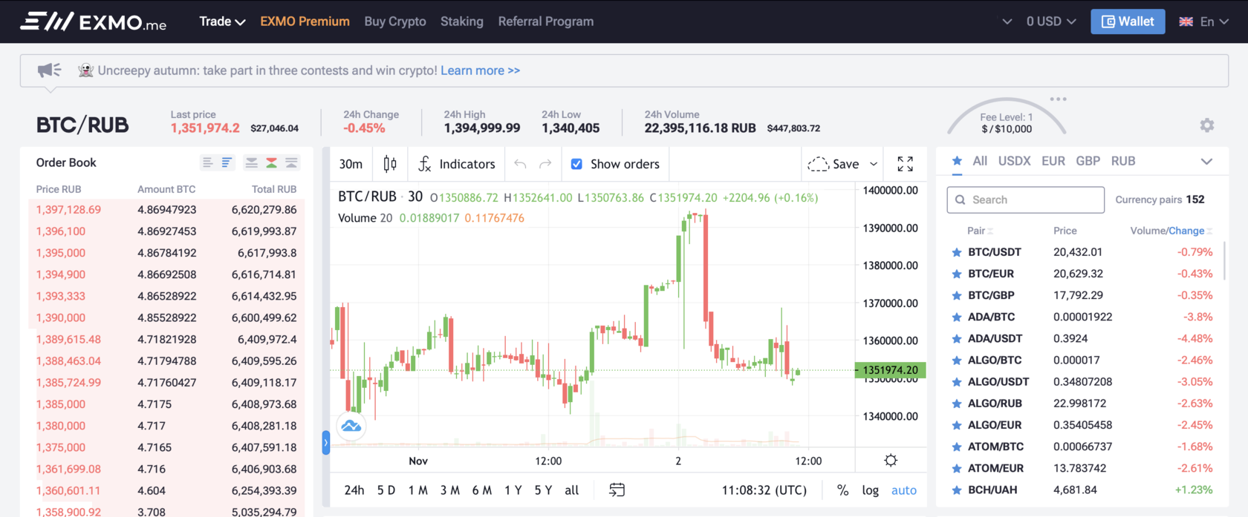1248x517 pixels.
Task: Open the Referral Program page
Action: [546, 22]
